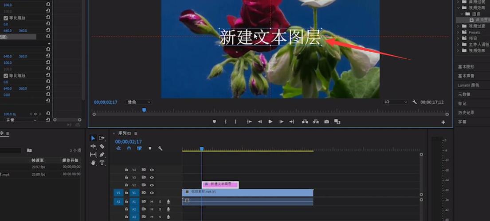Open the 基本声音 panel
This screenshot has height=221, width=490.
pos(466,76)
